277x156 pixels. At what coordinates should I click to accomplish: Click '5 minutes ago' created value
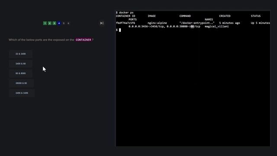[229, 23]
